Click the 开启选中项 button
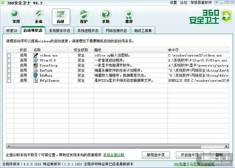Image resolution: width=235 pixels, height=168 pixels. tap(190, 155)
